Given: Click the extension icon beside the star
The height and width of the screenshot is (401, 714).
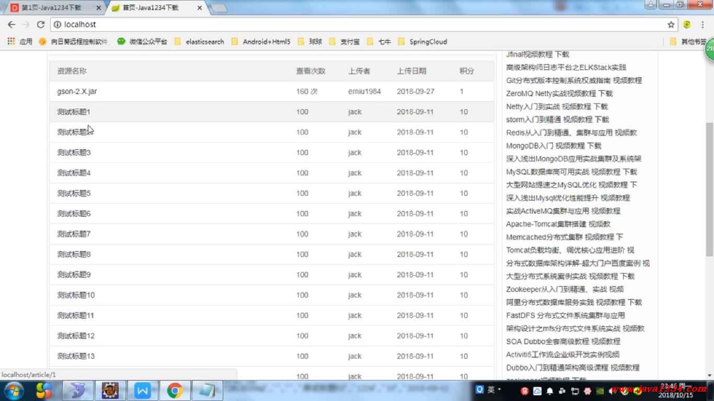Looking at the screenshot, I should (687, 25).
